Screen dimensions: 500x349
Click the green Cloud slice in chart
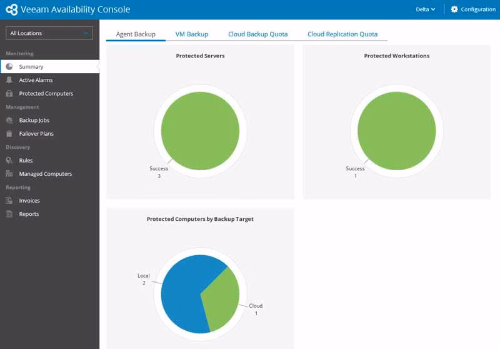224,300
